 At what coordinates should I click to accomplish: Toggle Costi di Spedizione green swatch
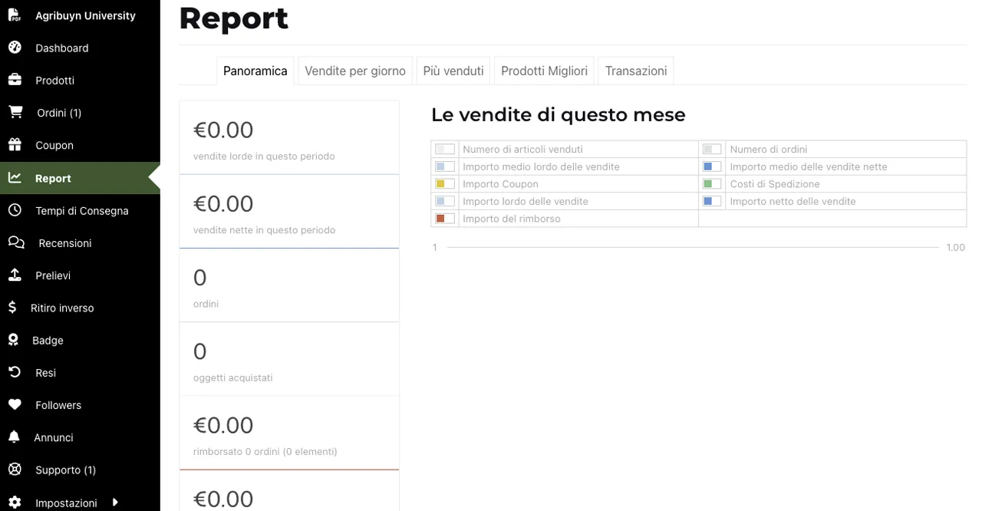coord(712,184)
